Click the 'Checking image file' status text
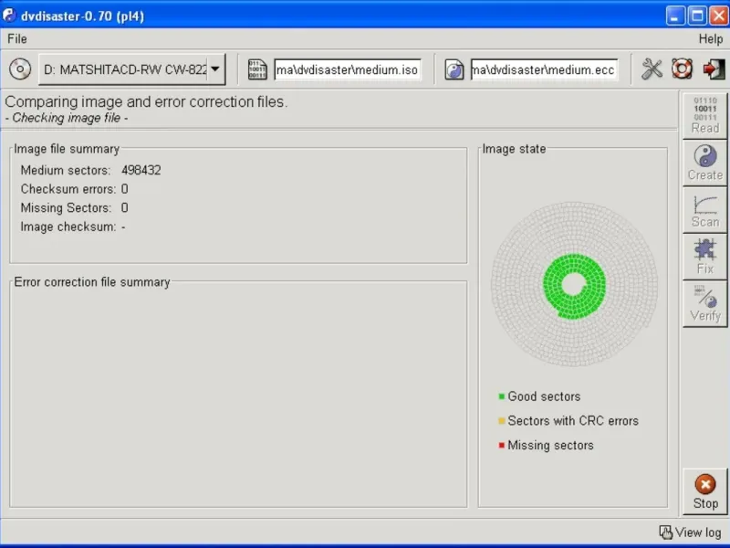Image resolution: width=730 pixels, height=548 pixels. click(66, 118)
